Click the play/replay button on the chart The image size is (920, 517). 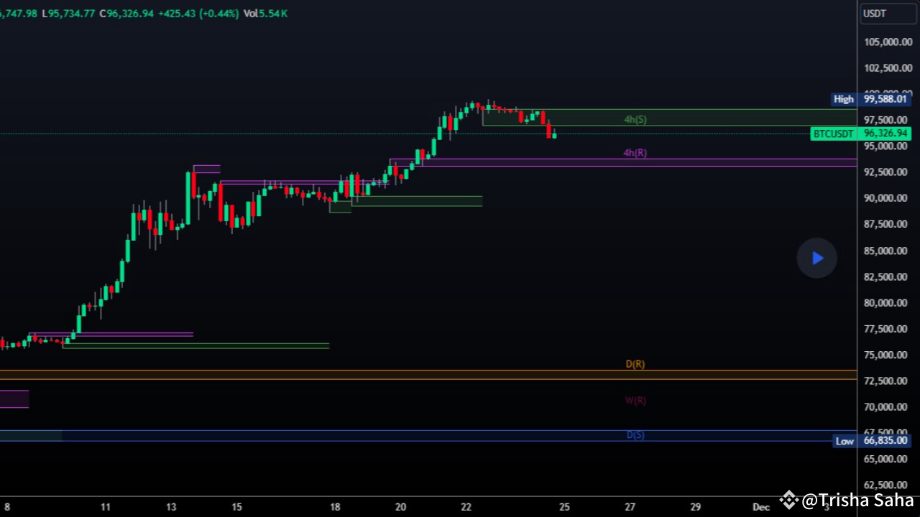pos(817,258)
